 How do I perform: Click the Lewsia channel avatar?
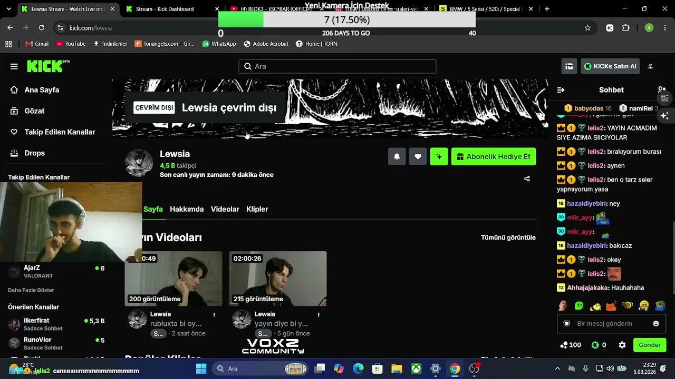point(139,163)
